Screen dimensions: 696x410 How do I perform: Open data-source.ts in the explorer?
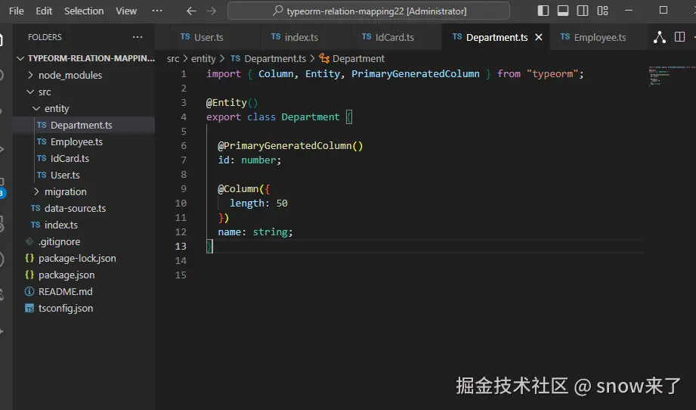click(x=84, y=208)
